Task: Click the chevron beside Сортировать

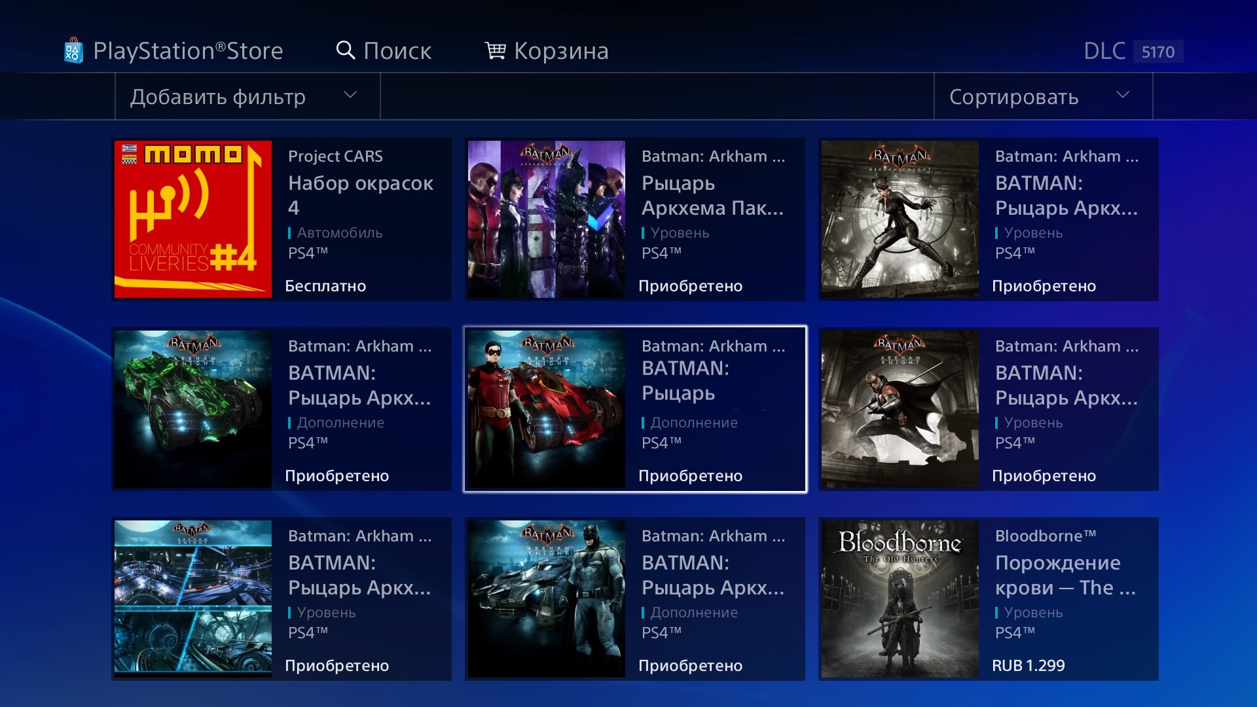Action: coord(1123,94)
